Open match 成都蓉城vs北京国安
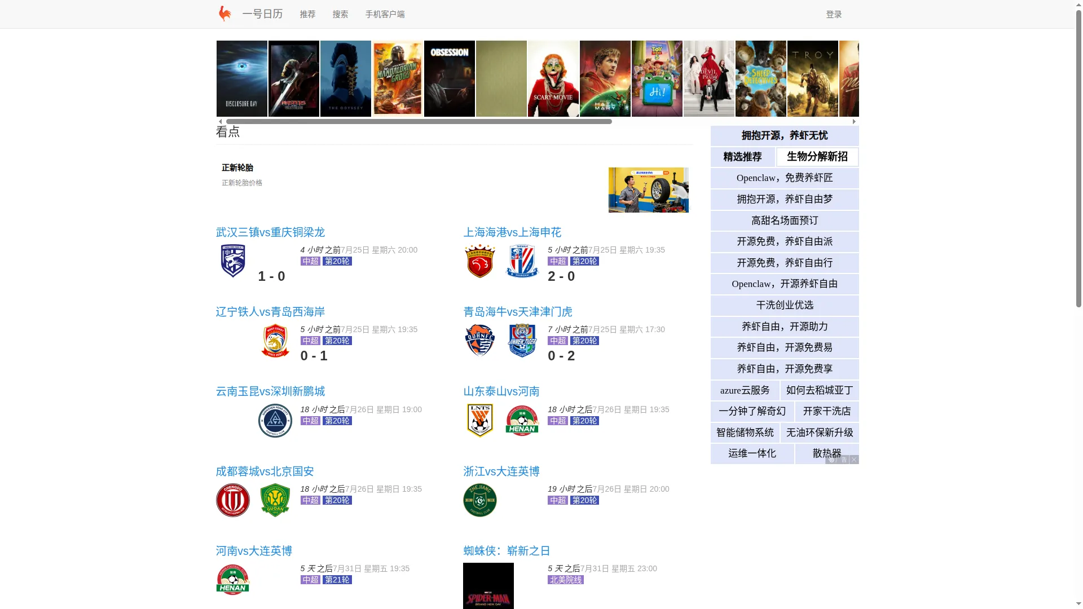 pos(265,471)
